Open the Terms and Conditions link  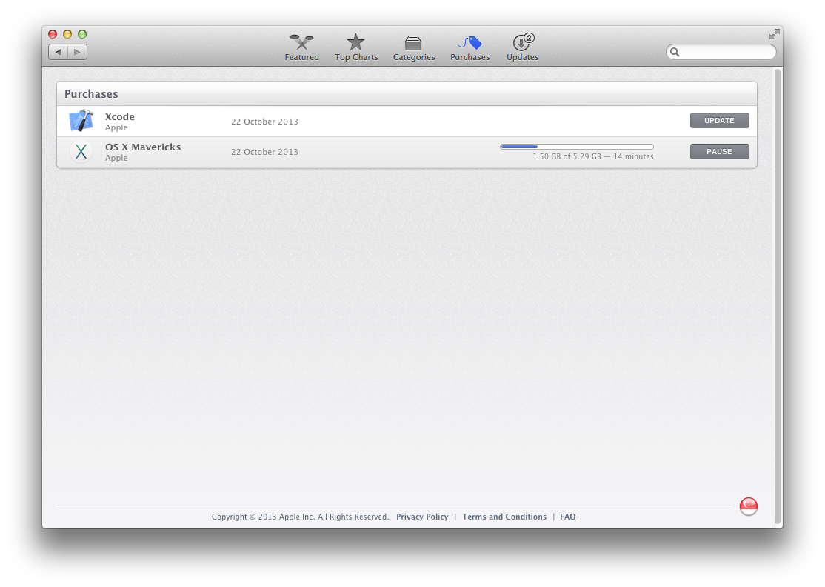tap(504, 517)
